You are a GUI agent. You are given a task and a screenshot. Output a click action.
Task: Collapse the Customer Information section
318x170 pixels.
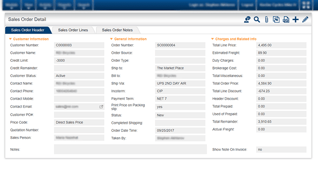tap(10, 39)
